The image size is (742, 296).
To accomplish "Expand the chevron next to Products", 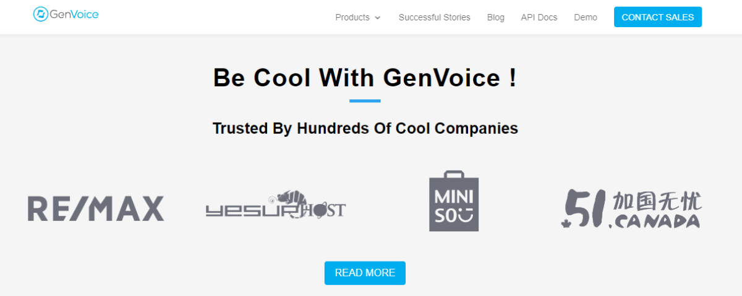I will coord(378,18).
